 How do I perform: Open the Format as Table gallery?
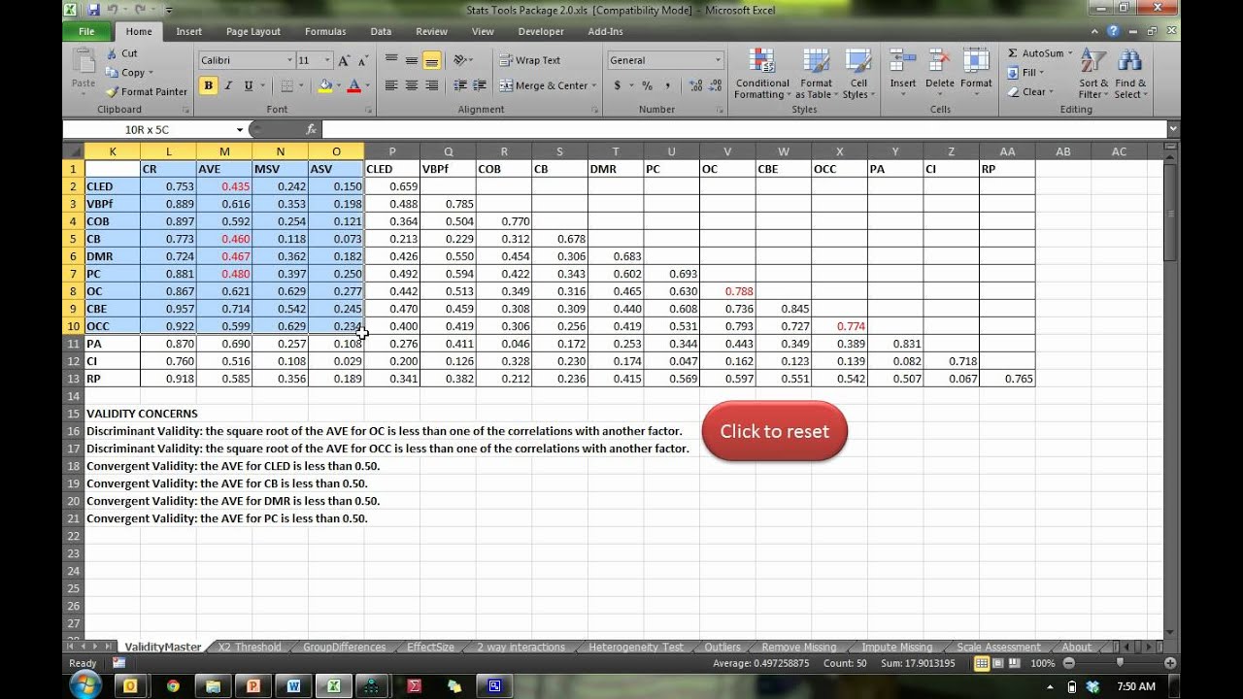click(x=817, y=74)
